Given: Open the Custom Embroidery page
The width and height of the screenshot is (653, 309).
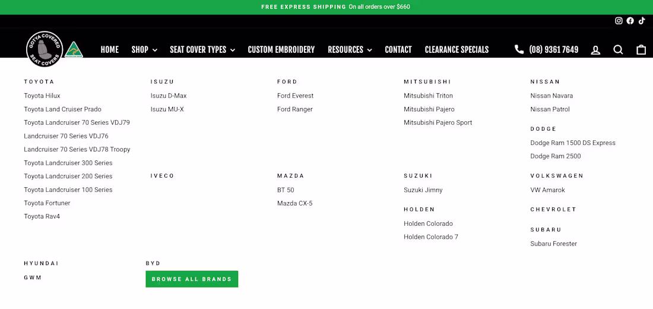Looking at the screenshot, I should coord(281,50).
